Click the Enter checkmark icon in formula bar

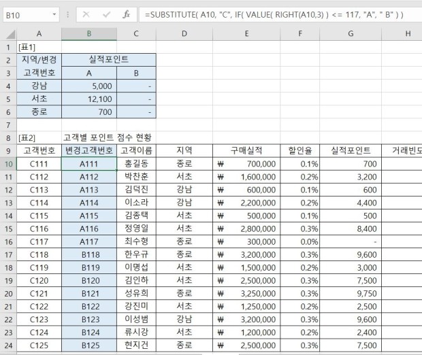tap(105, 14)
